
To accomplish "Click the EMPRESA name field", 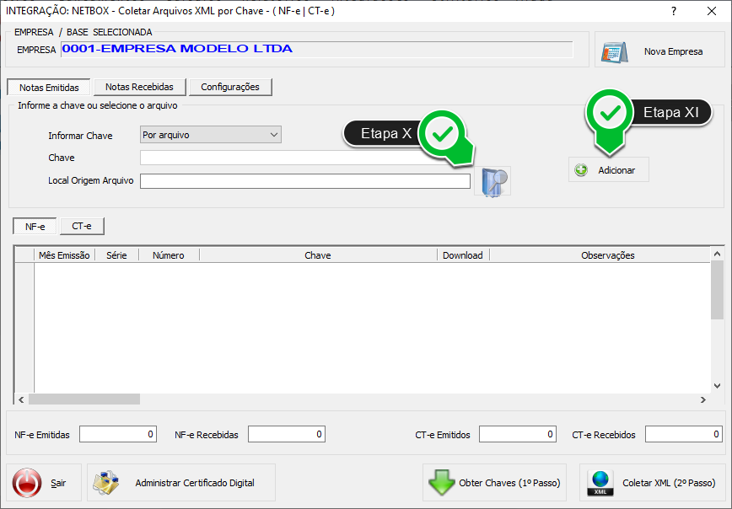I will [317, 49].
